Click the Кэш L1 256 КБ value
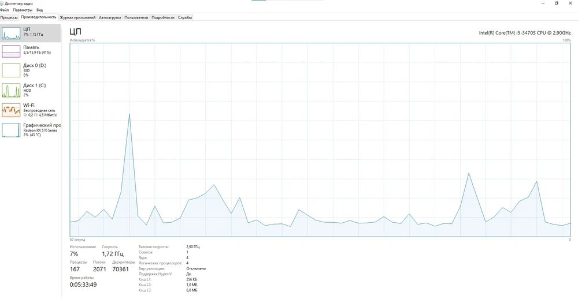The image size is (578, 303). coord(192,279)
